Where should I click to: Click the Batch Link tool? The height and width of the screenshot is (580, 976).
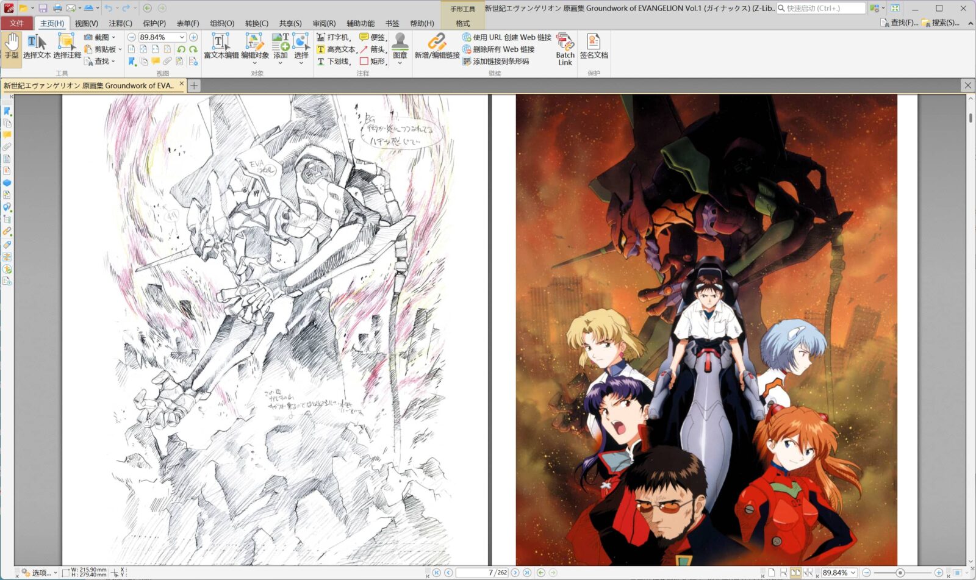coord(565,49)
